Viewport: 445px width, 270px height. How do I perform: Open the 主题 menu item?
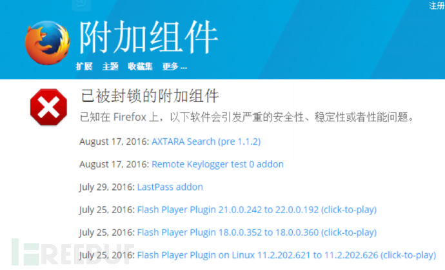click(x=110, y=67)
